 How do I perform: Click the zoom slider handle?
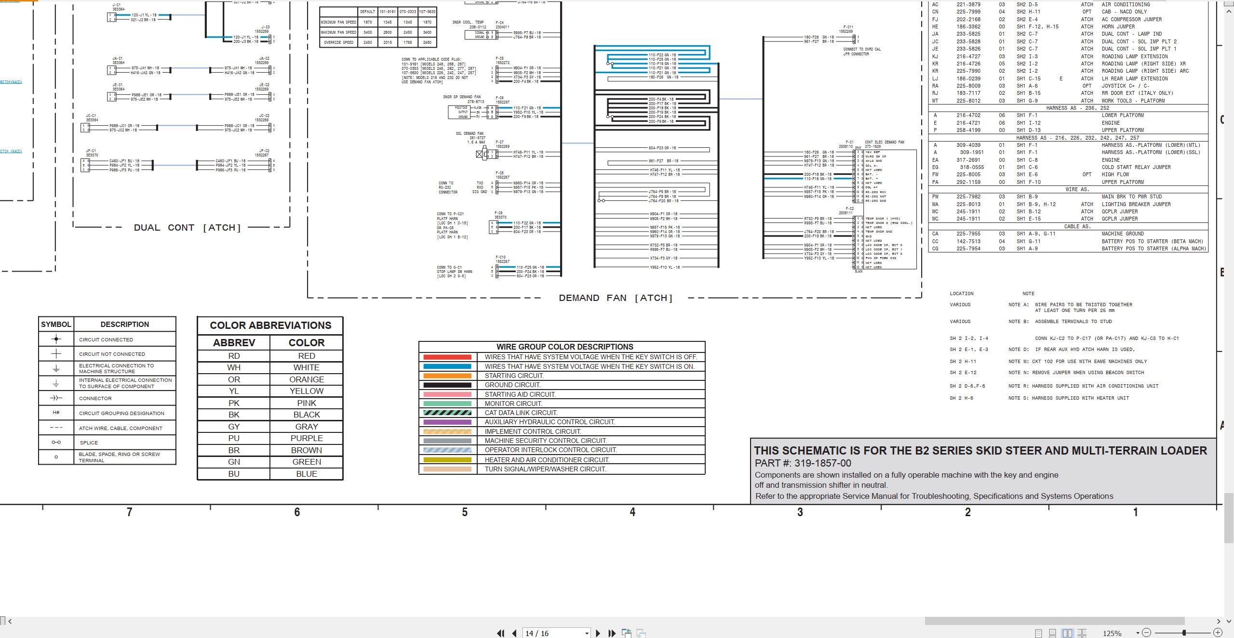click(1184, 633)
